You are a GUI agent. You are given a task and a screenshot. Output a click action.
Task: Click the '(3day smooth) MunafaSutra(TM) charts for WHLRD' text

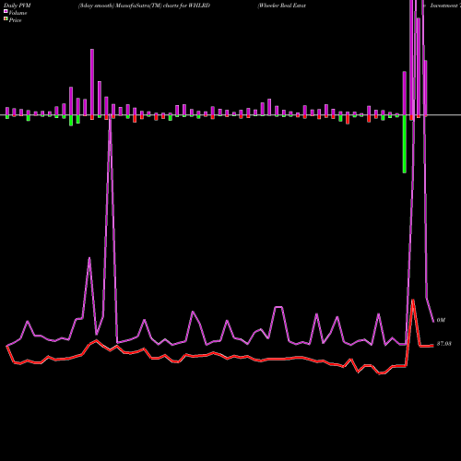(144, 6)
